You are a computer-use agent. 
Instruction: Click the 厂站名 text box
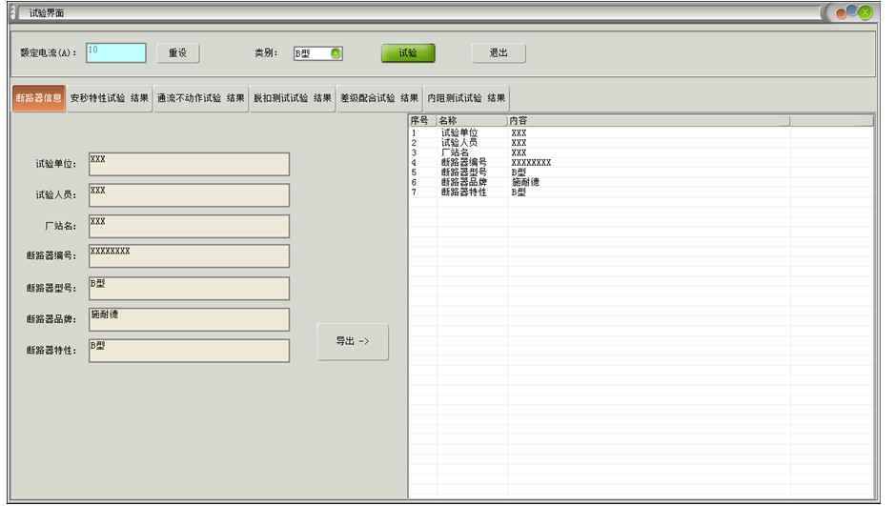point(189,226)
